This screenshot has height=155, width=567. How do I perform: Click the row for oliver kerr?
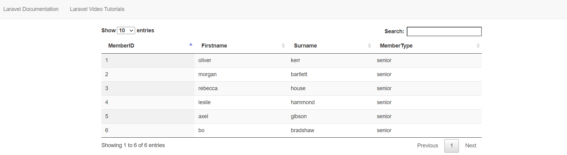coord(291,60)
